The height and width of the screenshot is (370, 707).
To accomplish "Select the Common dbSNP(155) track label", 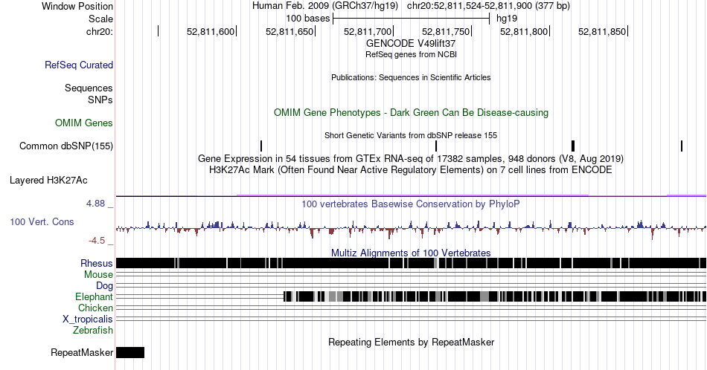I will coord(66,146).
